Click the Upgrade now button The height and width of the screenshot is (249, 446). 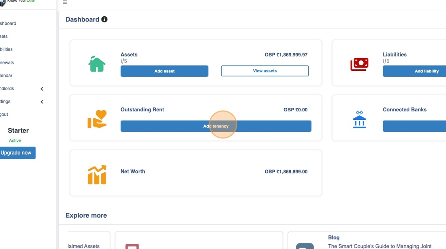tap(16, 153)
